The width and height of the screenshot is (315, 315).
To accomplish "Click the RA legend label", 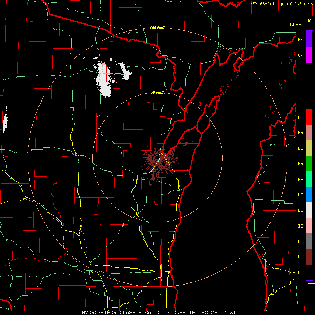I will 300,180.
